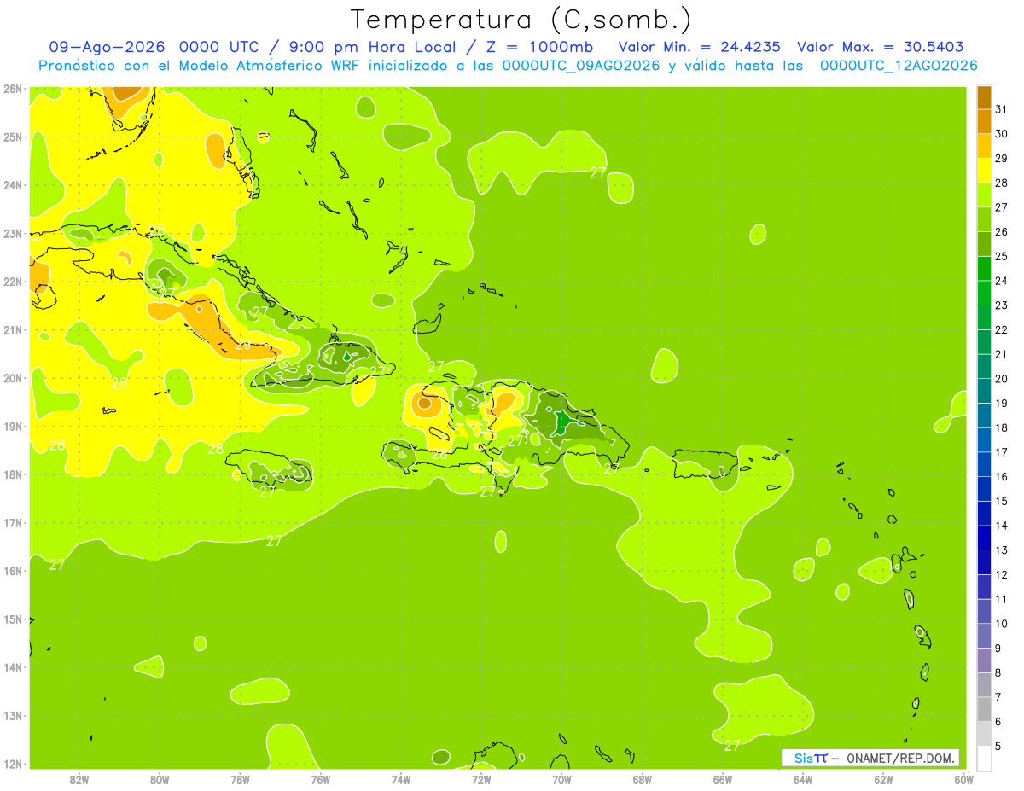Viewport: 1024px width, 791px height.
Task: Click the '21N' latitude axis label
Action: (x=13, y=329)
